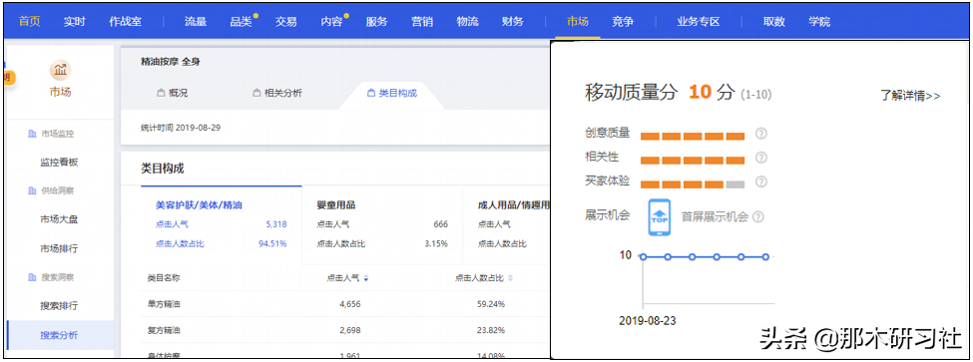Click the 类目名称 column header
Viewport: 973px width, 362px height.
coord(164,278)
